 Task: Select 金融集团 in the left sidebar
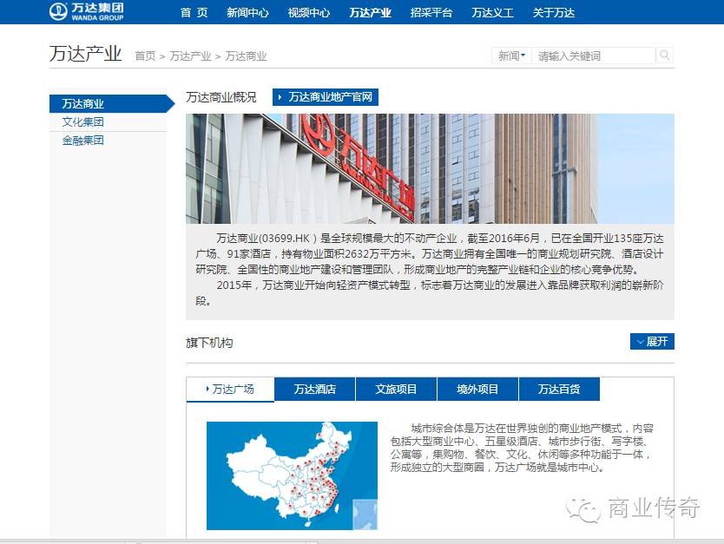83,141
